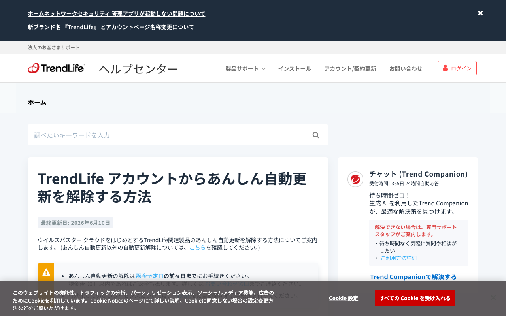Click the search magnifier icon
The image size is (506, 316).
(x=316, y=135)
